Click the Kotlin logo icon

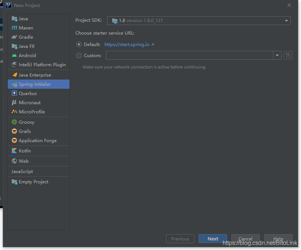tap(14, 151)
